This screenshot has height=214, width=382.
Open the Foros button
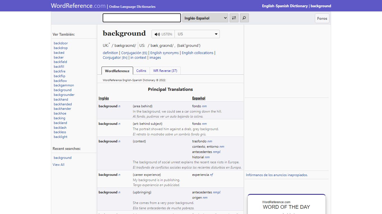[322, 18]
